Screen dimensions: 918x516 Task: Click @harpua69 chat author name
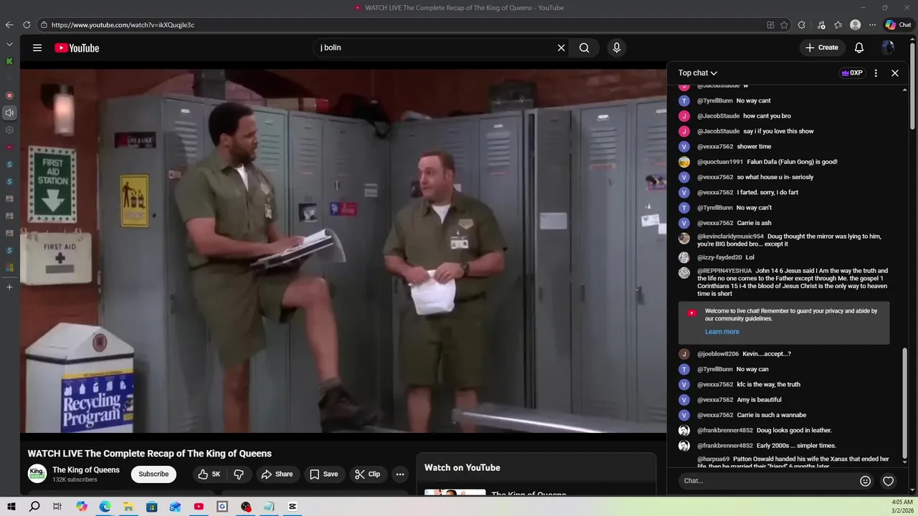[714, 459]
